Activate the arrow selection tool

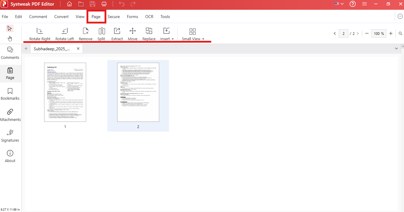point(10,28)
